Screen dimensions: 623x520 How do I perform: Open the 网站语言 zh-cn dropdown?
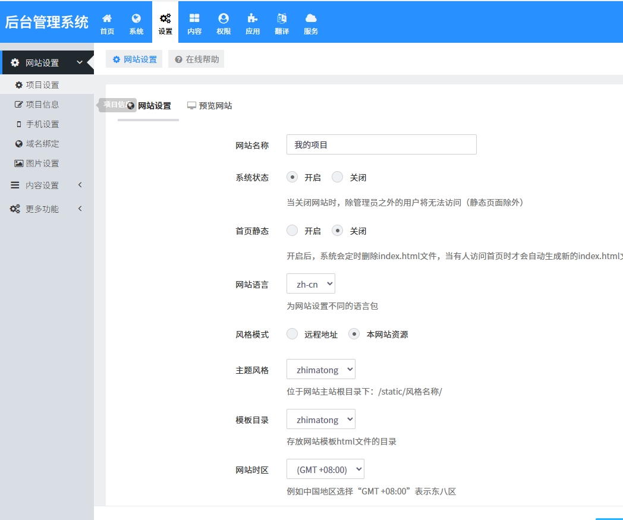click(x=311, y=284)
